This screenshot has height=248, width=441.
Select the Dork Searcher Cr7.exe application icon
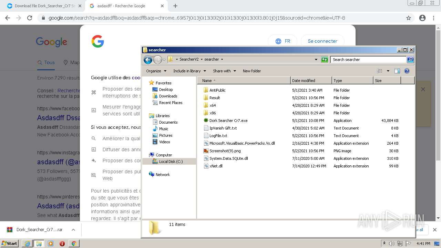(206, 121)
